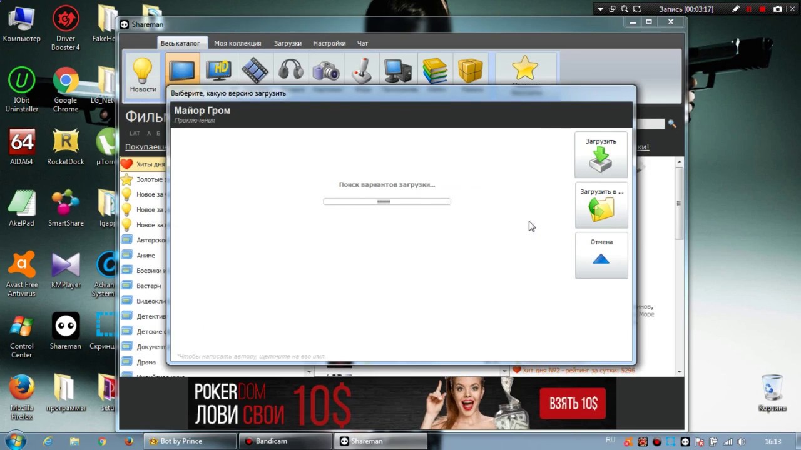The height and width of the screenshot is (450, 801).
Task: Open Avast Free Antivirus desktop icon
Action: 21,274
